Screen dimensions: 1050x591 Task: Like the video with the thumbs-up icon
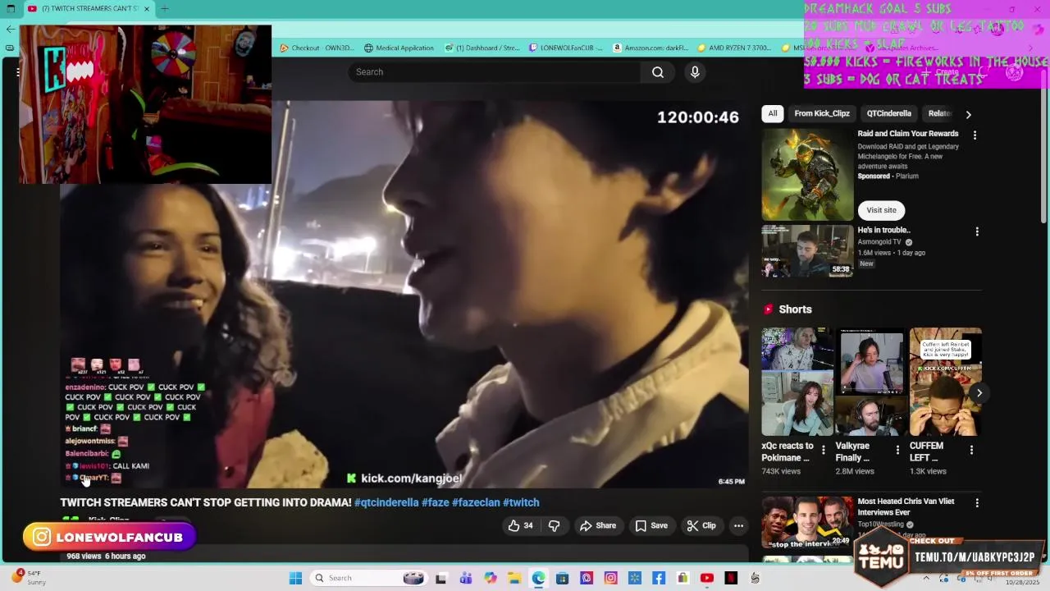(x=520, y=525)
